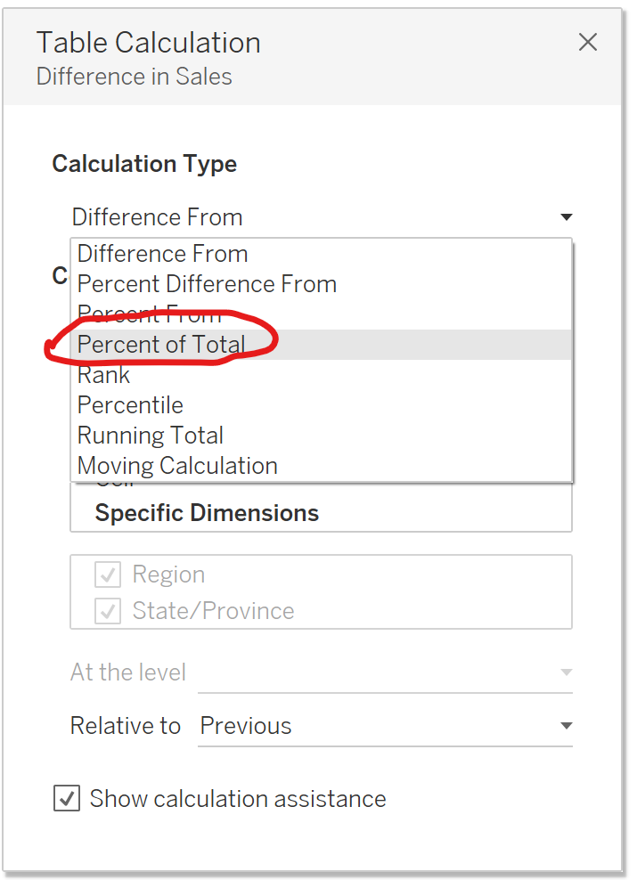
Task: Select Percent of Total calculation type
Action: (161, 345)
